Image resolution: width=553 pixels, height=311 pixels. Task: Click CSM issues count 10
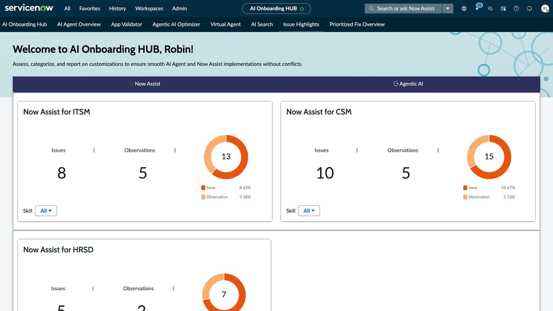coord(325,173)
